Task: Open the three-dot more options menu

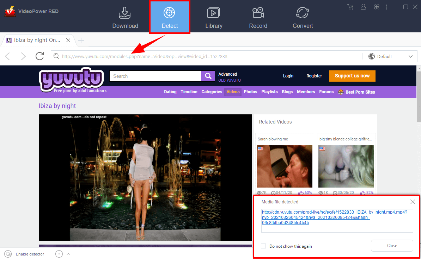Action: 386,7
